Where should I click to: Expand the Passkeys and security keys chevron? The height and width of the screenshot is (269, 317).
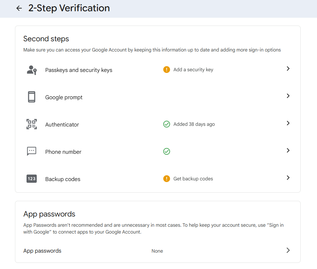(x=288, y=69)
